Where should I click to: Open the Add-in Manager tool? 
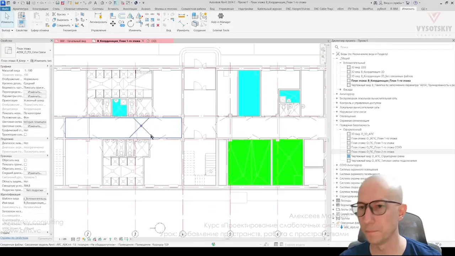click(221, 18)
